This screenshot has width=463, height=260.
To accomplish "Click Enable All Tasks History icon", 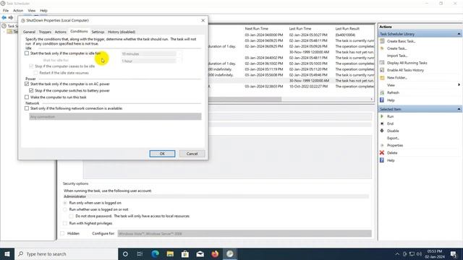I will [382, 70].
